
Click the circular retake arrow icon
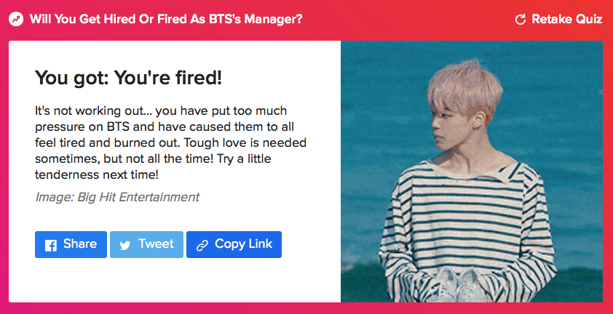click(520, 20)
